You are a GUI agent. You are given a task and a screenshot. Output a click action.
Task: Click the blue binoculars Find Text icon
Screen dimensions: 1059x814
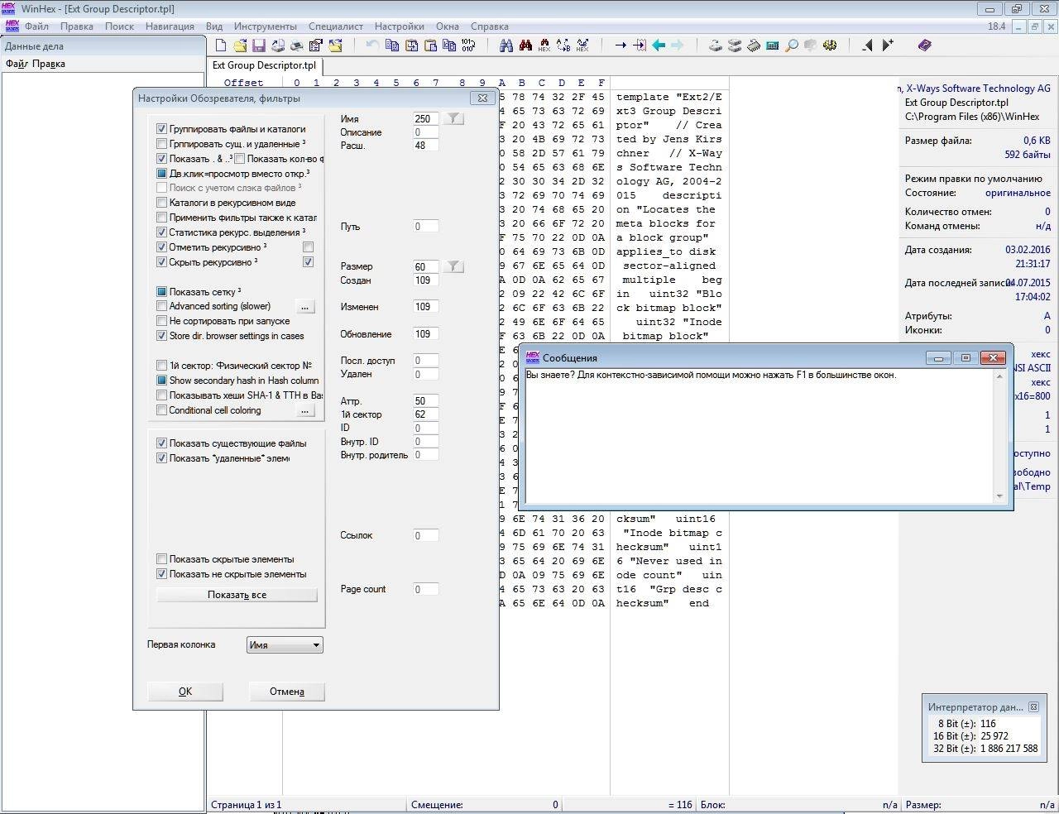click(506, 45)
